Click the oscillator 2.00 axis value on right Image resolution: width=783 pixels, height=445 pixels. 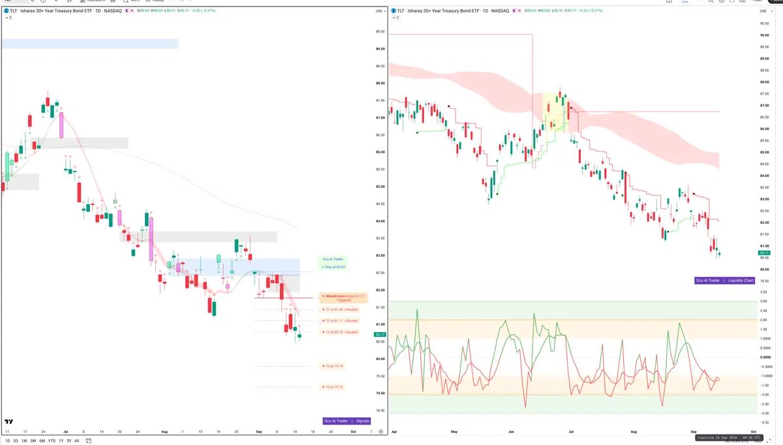coord(763,320)
